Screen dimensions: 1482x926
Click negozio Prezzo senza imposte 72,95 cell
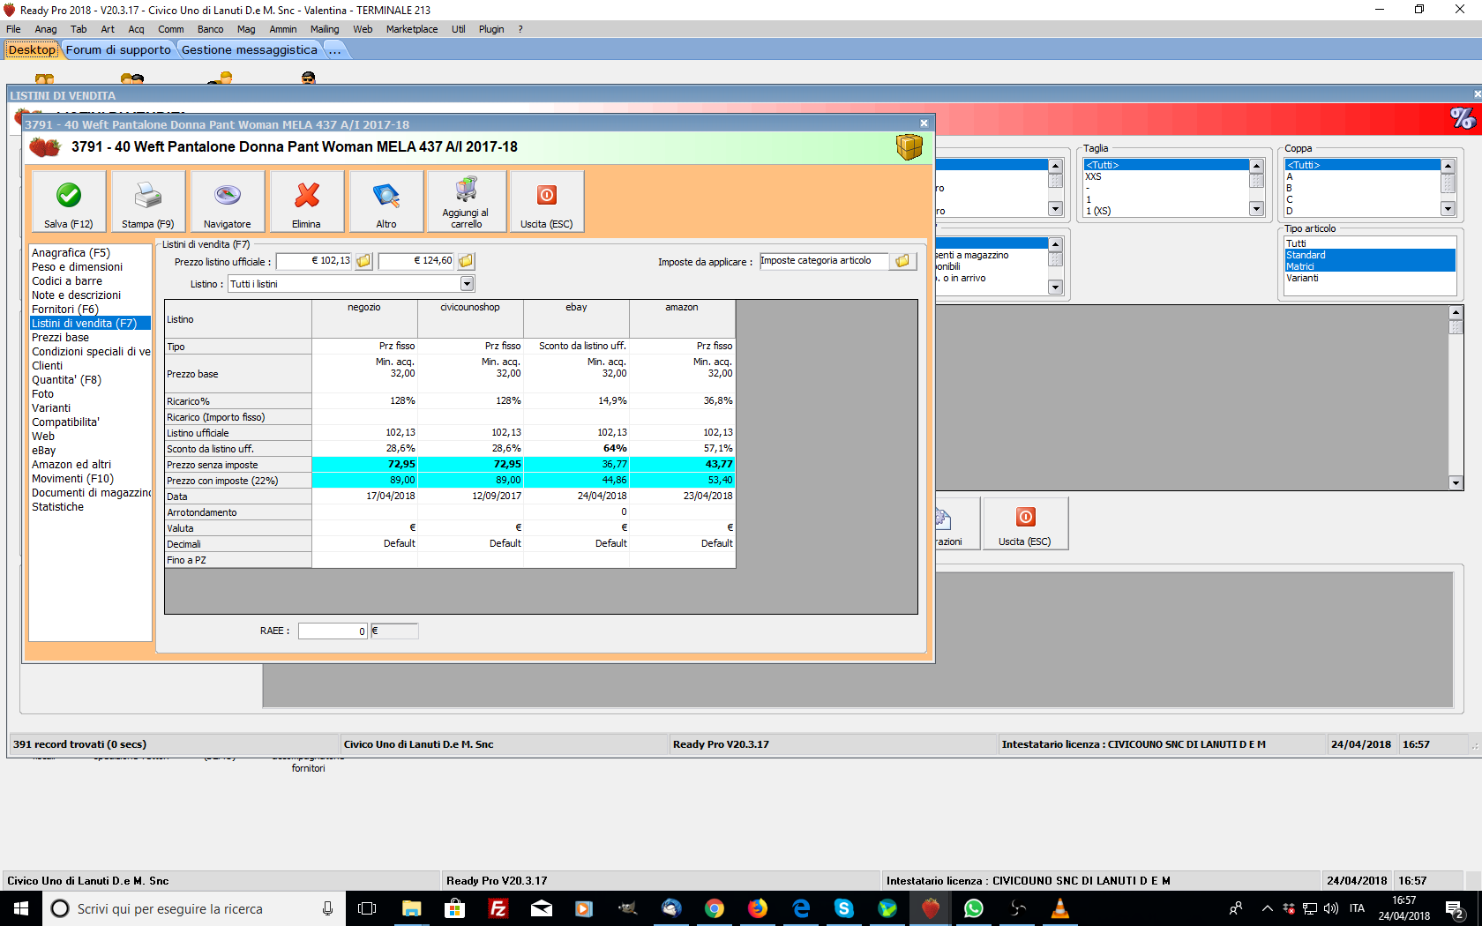click(x=364, y=464)
